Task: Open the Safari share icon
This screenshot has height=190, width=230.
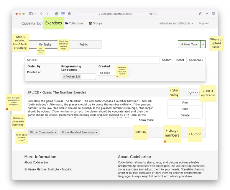Action: tap(200, 14)
